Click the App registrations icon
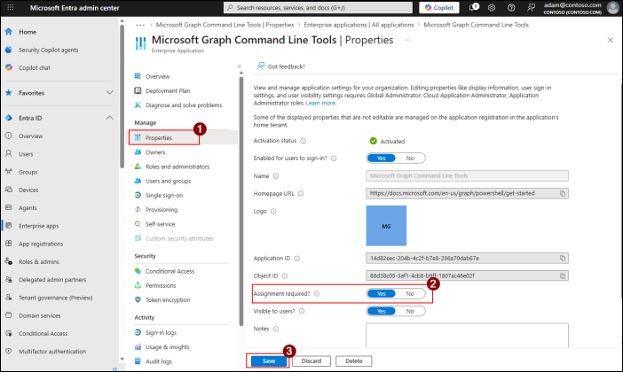Screen dimensions: 623x372 click(x=9, y=244)
